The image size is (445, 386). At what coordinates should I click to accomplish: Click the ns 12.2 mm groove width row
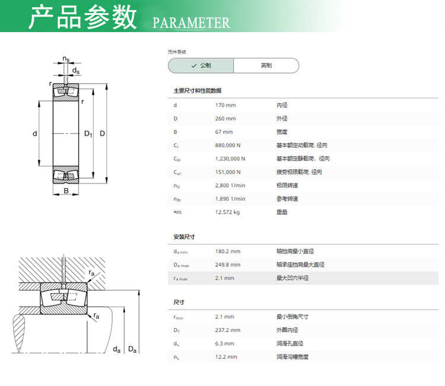click(x=303, y=357)
